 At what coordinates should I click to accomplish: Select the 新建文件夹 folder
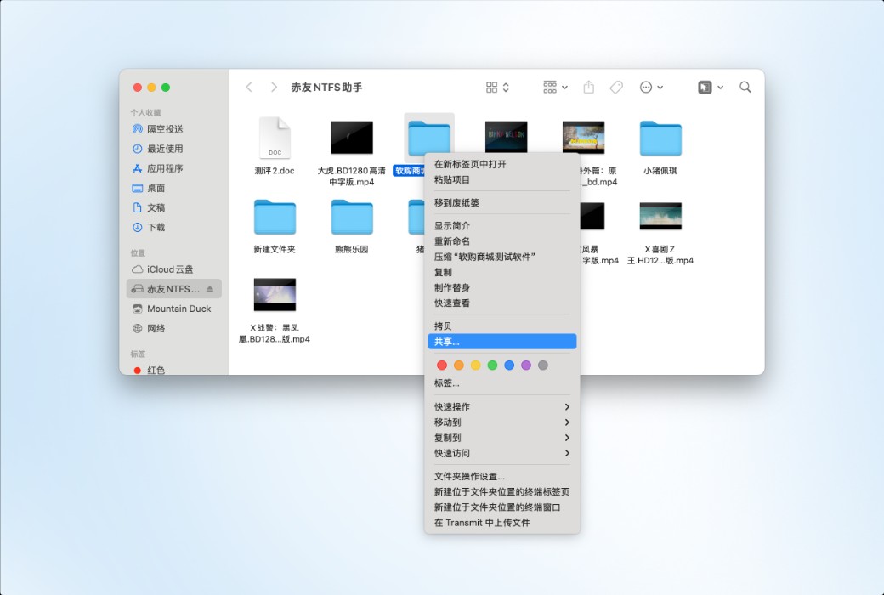pyautogui.click(x=275, y=217)
